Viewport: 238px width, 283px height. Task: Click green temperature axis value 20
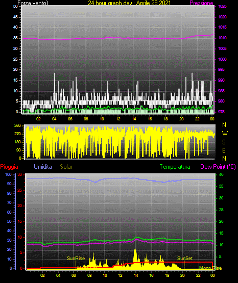(221, 221)
